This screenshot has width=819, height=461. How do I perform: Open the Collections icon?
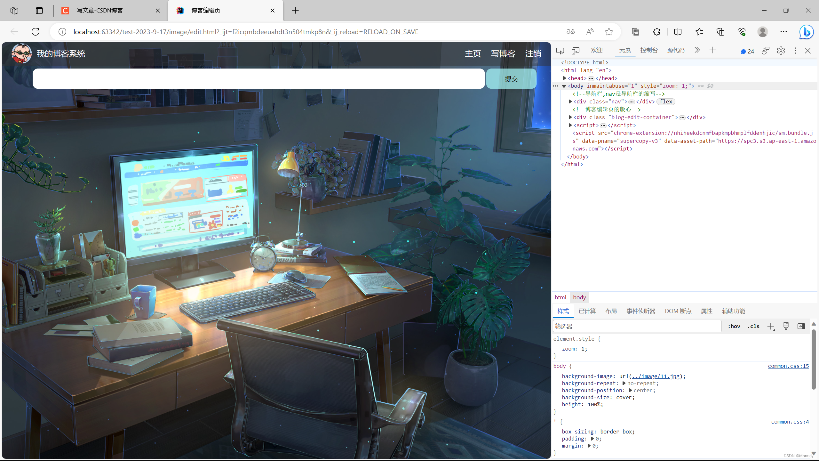pos(720,32)
